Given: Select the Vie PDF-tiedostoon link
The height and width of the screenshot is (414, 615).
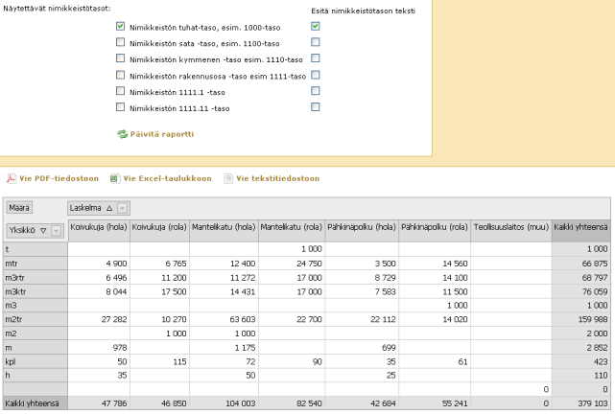Looking at the screenshot, I should 59,178.
